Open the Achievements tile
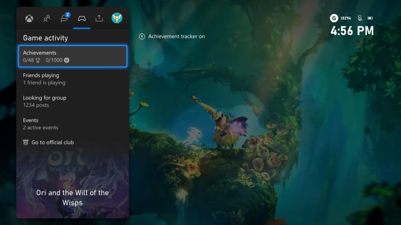401x225 pixels. click(x=72, y=56)
